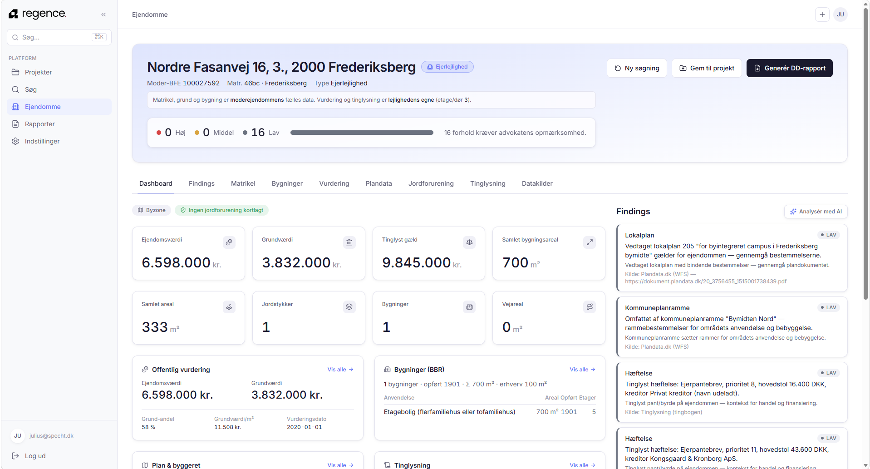Select the Findings tab
The height and width of the screenshot is (469, 870).
click(x=202, y=183)
